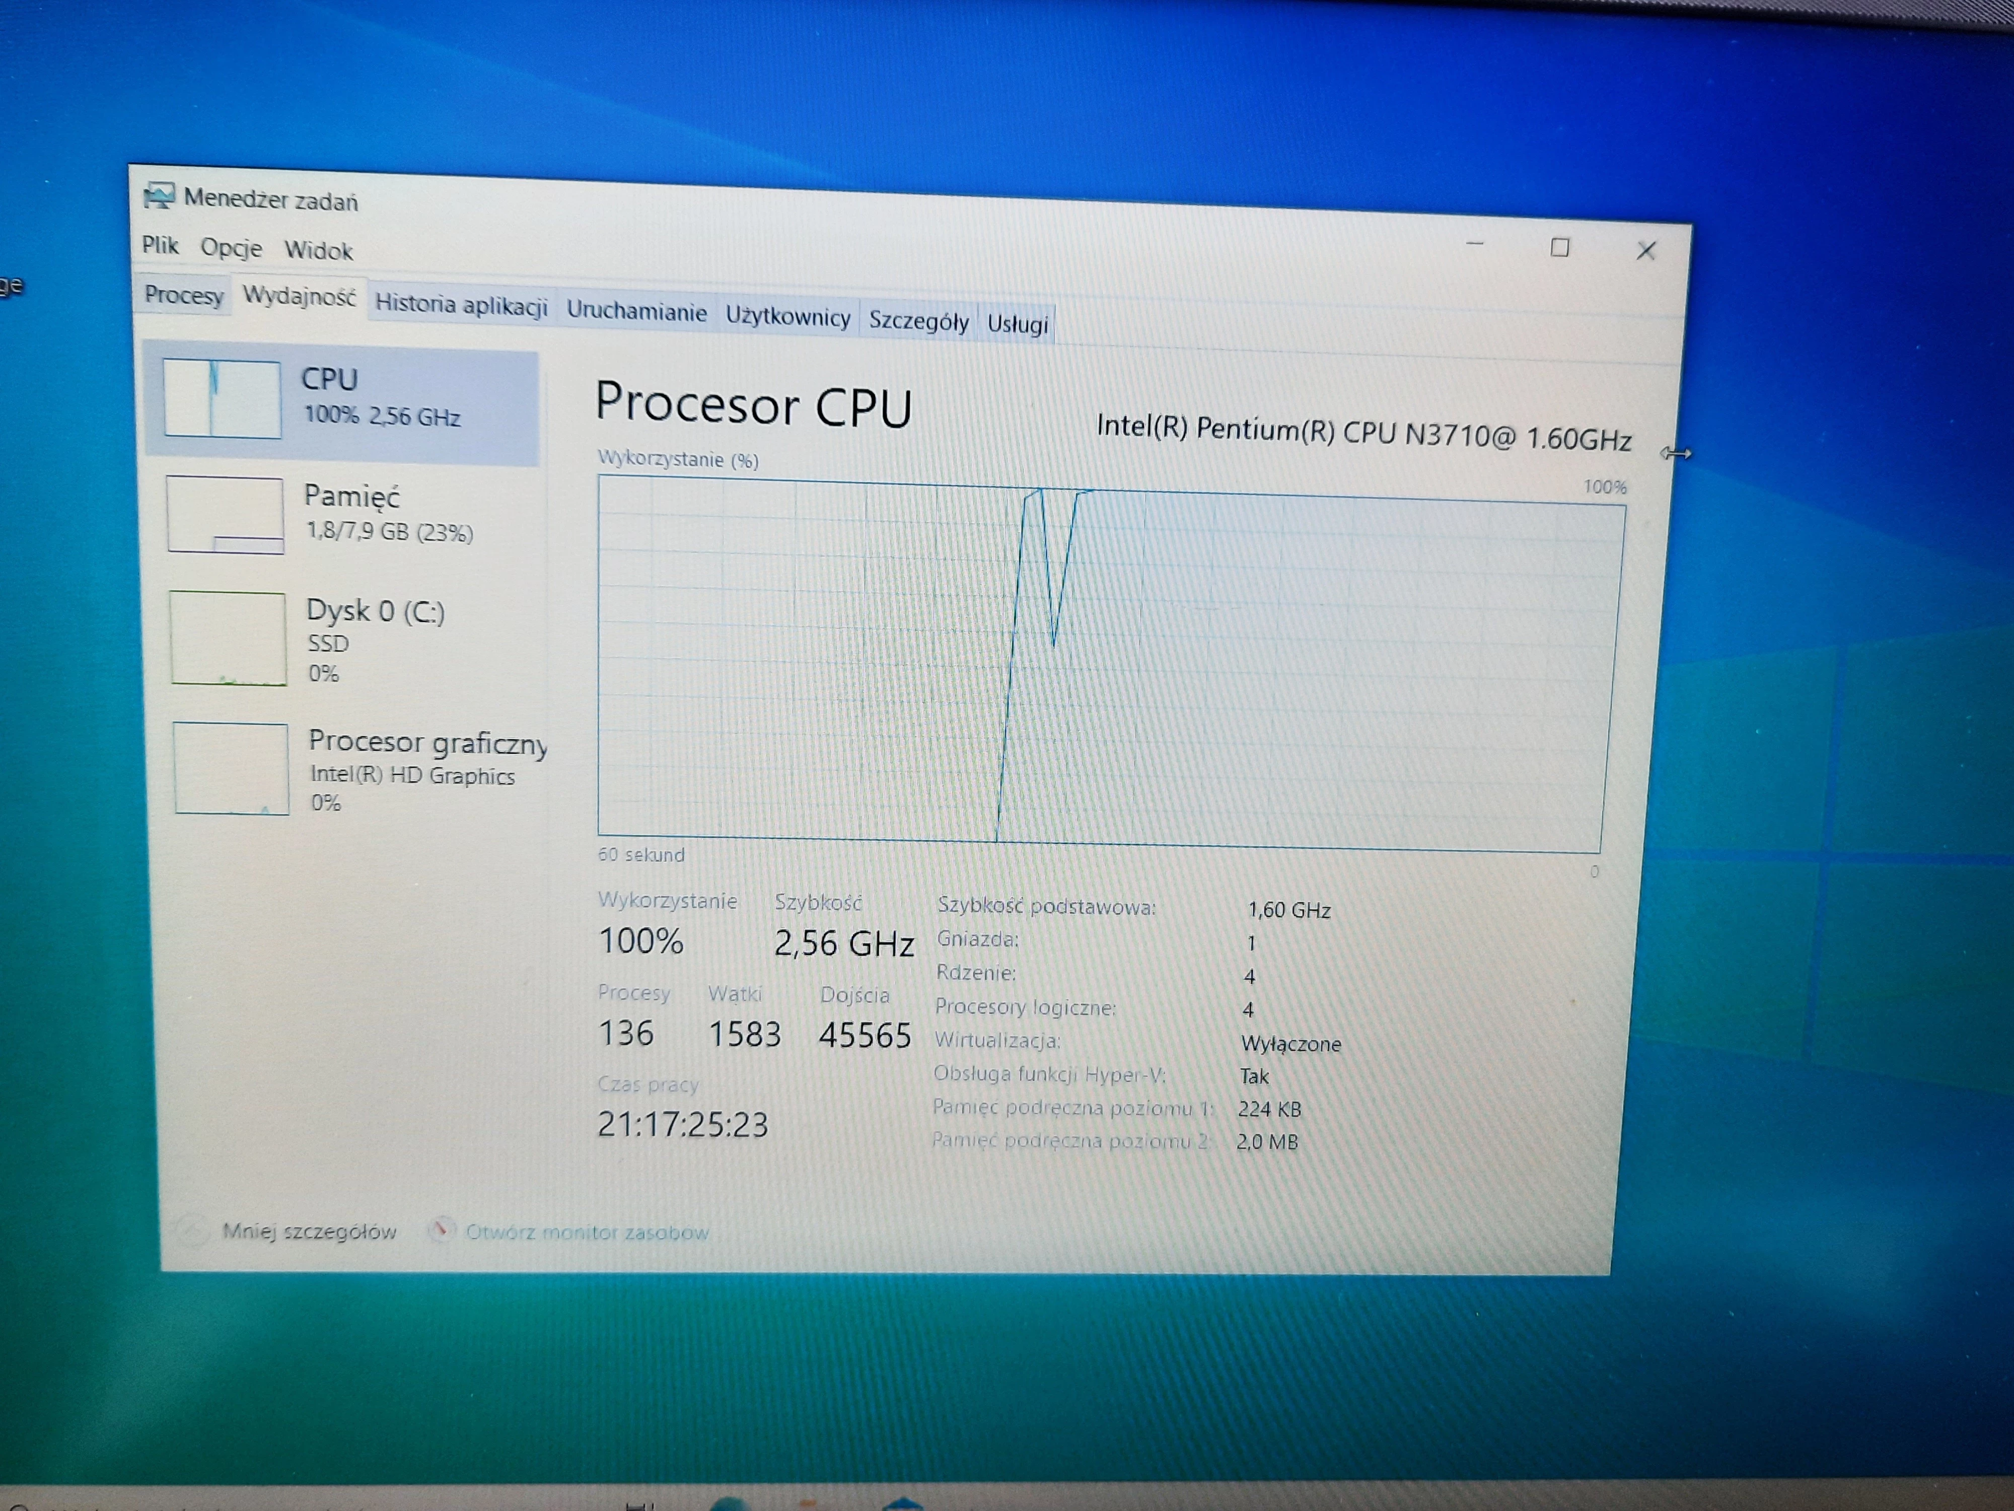Viewport: 2014px width, 1511px height.
Task: Open the Użytkownicy tab
Action: (787, 317)
